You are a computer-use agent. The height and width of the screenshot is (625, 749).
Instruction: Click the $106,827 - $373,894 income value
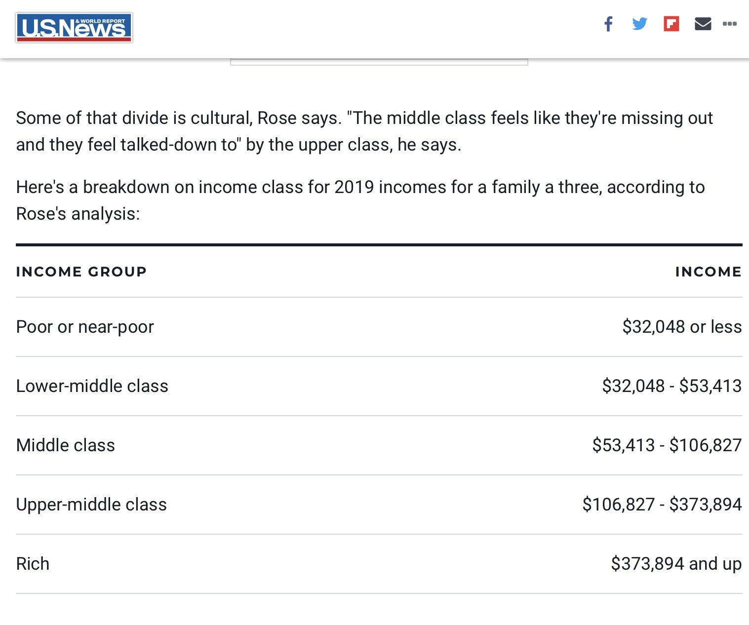tap(662, 505)
